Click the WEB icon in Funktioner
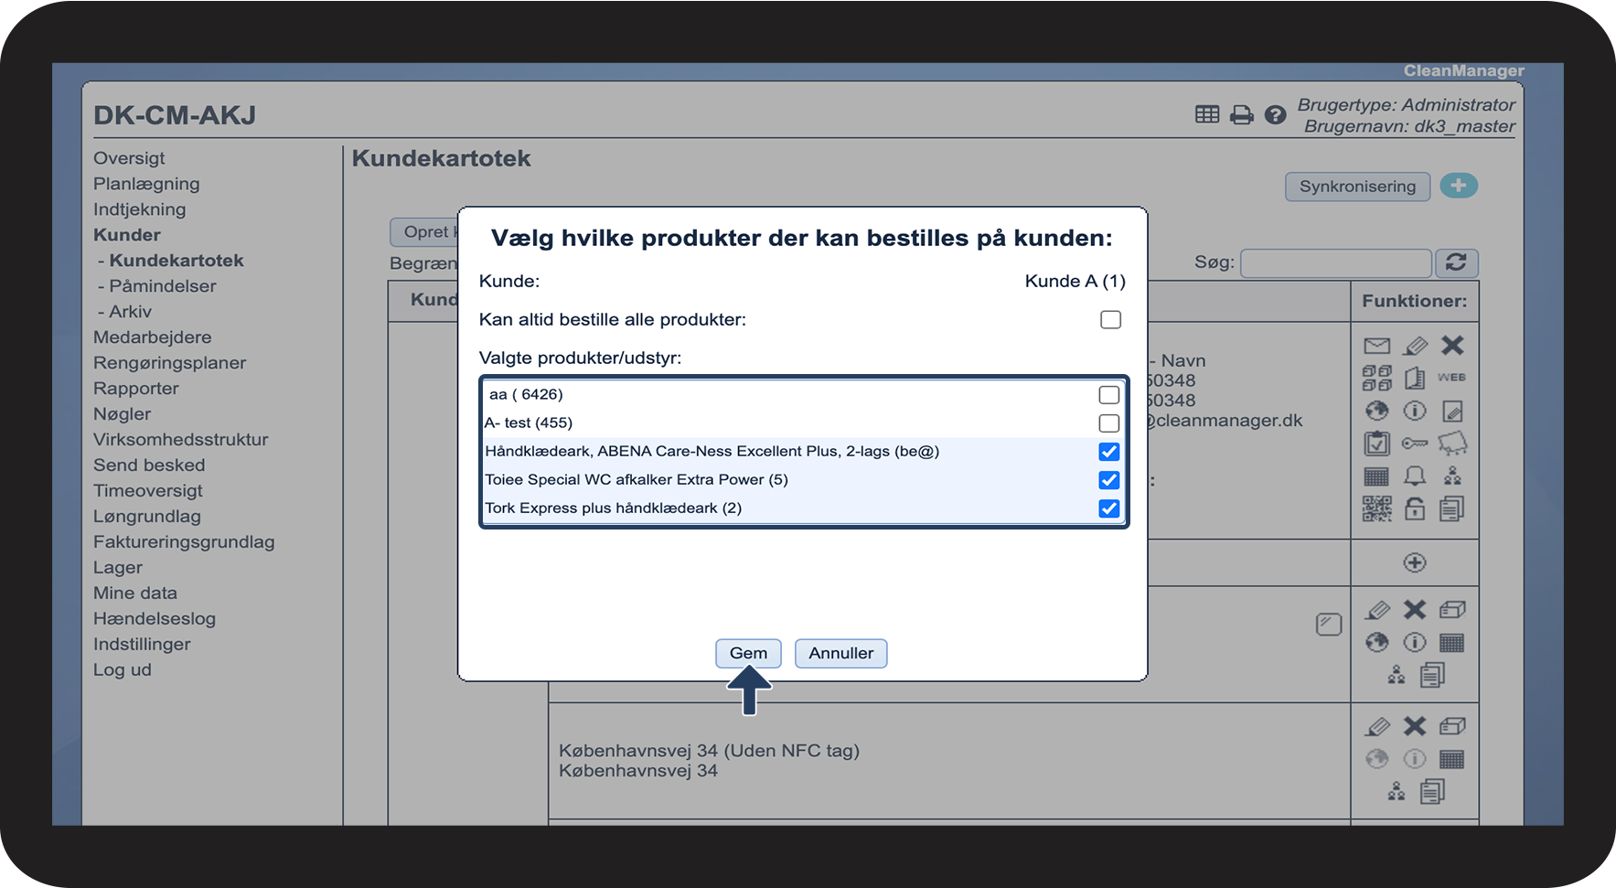The width and height of the screenshot is (1616, 888). coord(1451,377)
